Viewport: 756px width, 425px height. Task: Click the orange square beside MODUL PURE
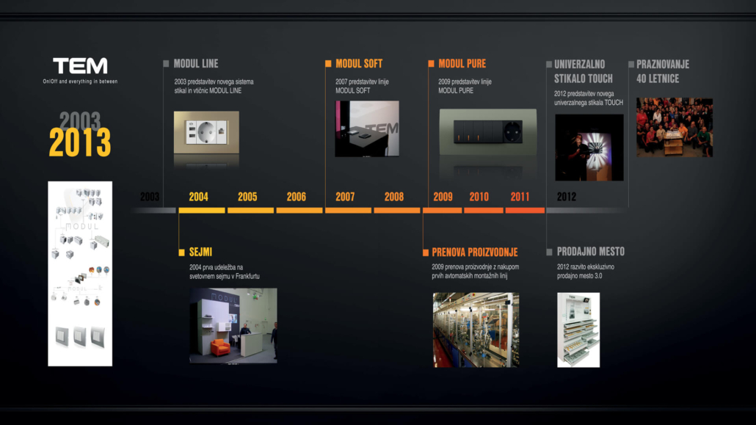(431, 64)
